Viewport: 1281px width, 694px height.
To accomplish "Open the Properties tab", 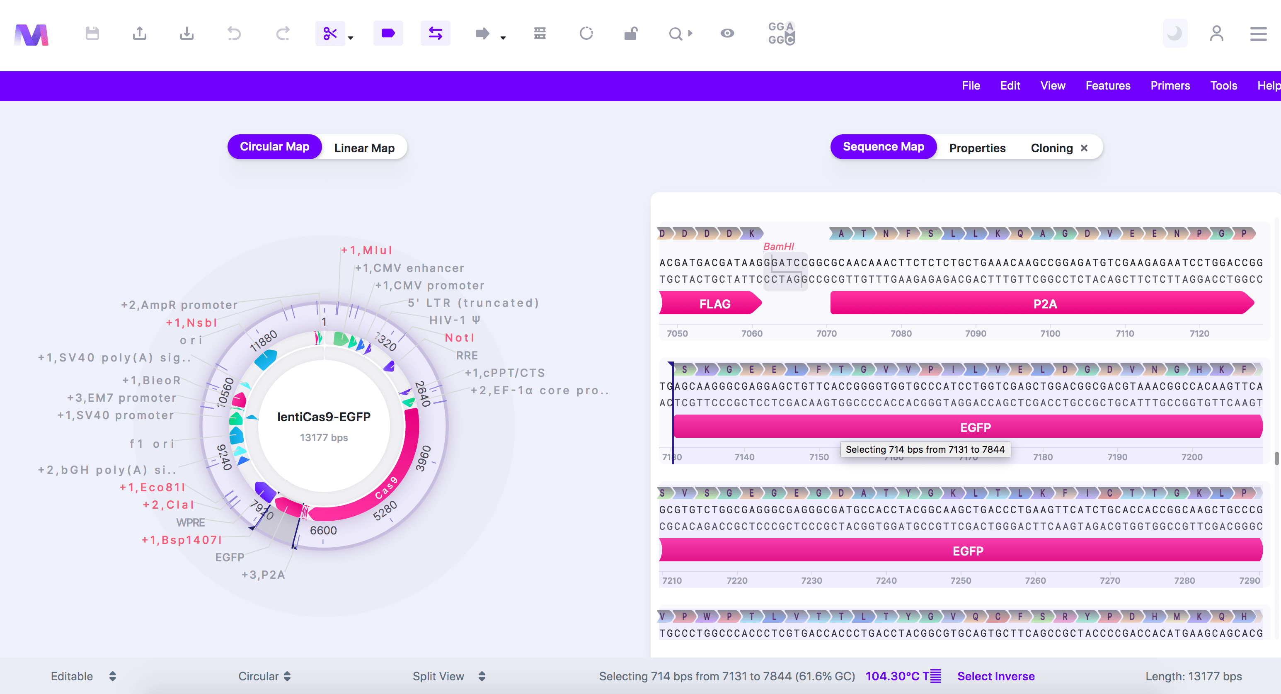I will (x=977, y=148).
